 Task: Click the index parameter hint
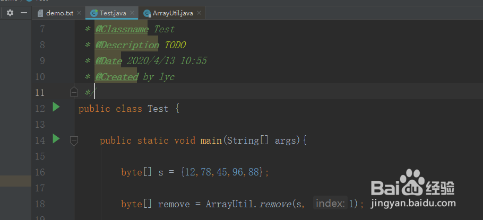point(331,204)
